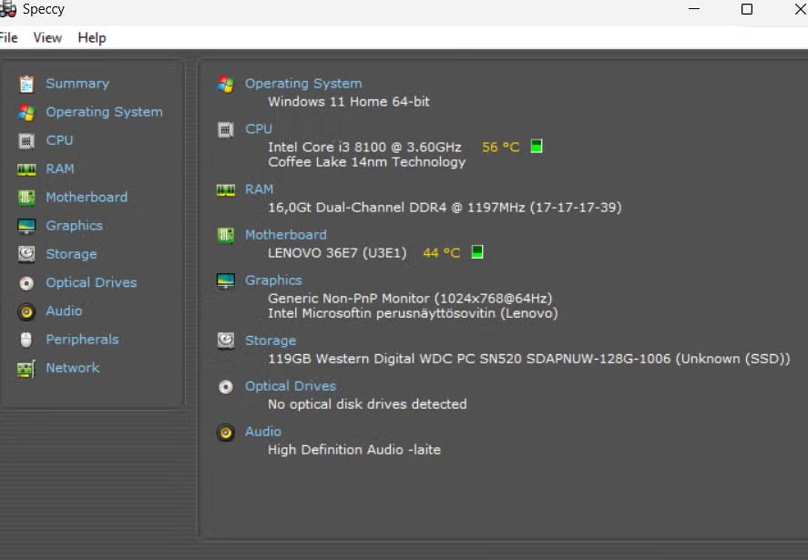The image size is (808, 560).
Task: Click the 'Windows 11 Home 64-bit' text
Action: [348, 101]
